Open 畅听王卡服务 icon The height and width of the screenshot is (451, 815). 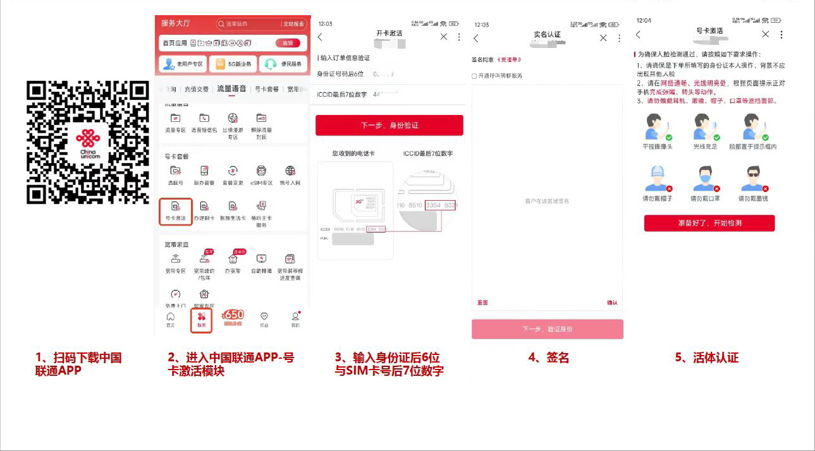point(261,205)
